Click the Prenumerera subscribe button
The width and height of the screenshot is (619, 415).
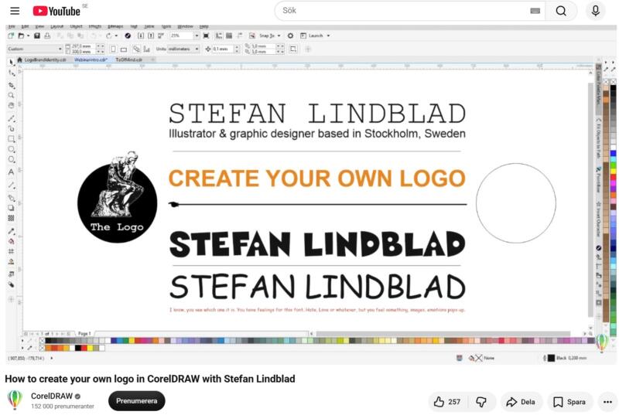(x=137, y=401)
